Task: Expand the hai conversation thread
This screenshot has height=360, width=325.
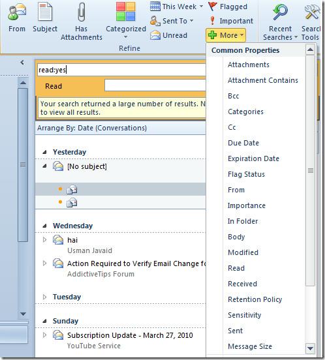Action: [44, 240]
